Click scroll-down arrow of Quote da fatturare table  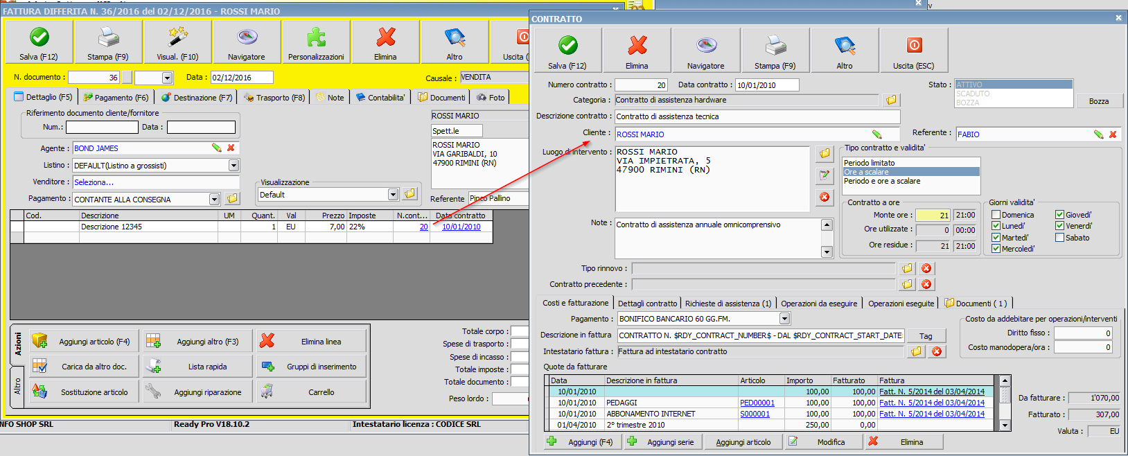(1005, 425)
